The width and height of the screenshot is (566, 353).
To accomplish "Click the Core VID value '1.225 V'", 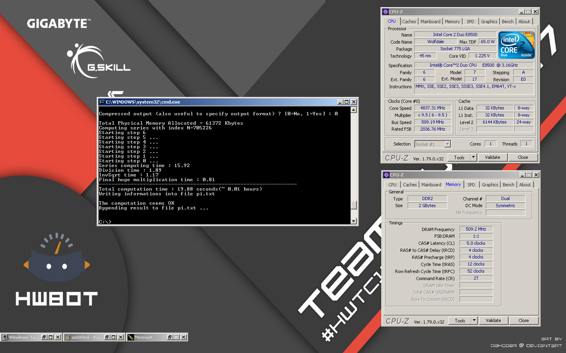I will coord(482,56).
